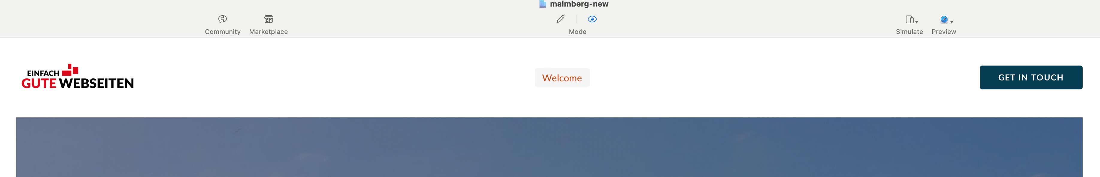Click the Safari compass Preview icon
The height and width of the screenshot is (177, 1100).
point(944,20)
